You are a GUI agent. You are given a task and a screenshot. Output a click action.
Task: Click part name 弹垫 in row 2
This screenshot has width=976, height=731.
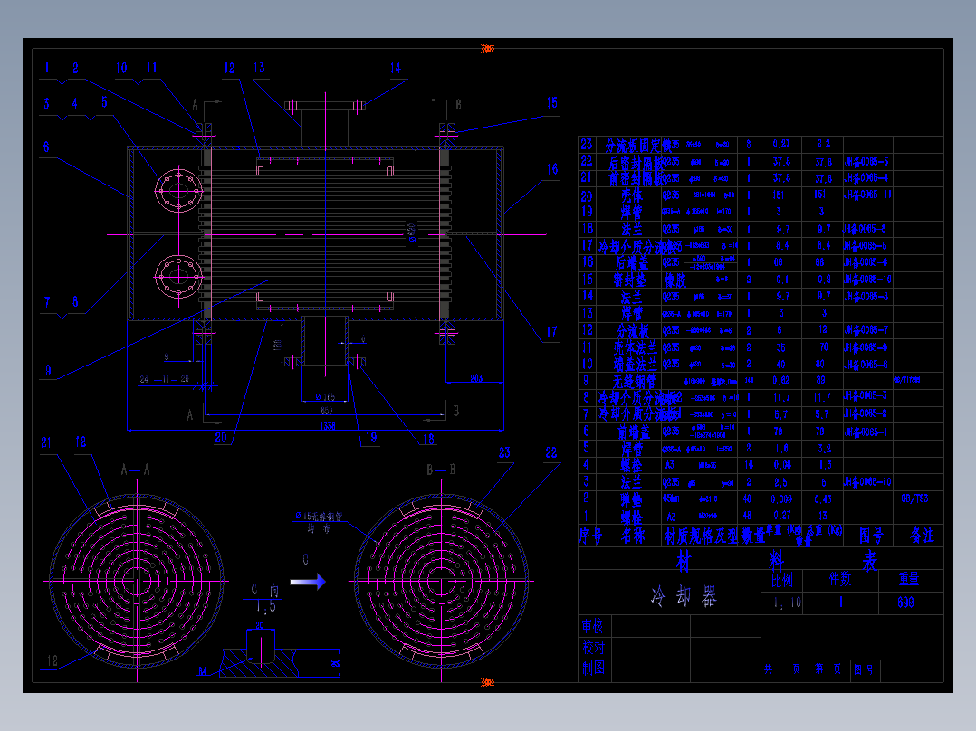[x=631, y=499]
